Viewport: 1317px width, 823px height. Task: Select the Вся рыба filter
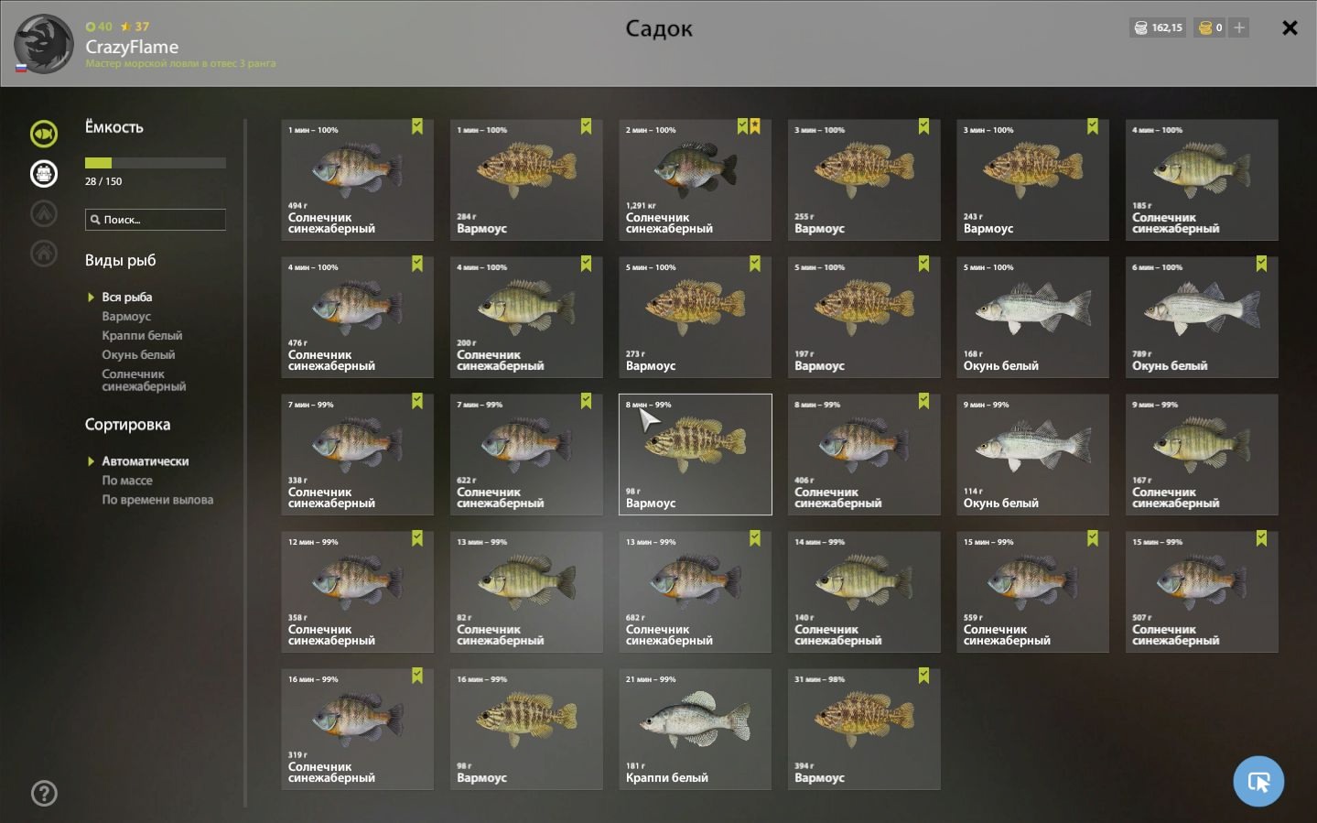[127, 297]
